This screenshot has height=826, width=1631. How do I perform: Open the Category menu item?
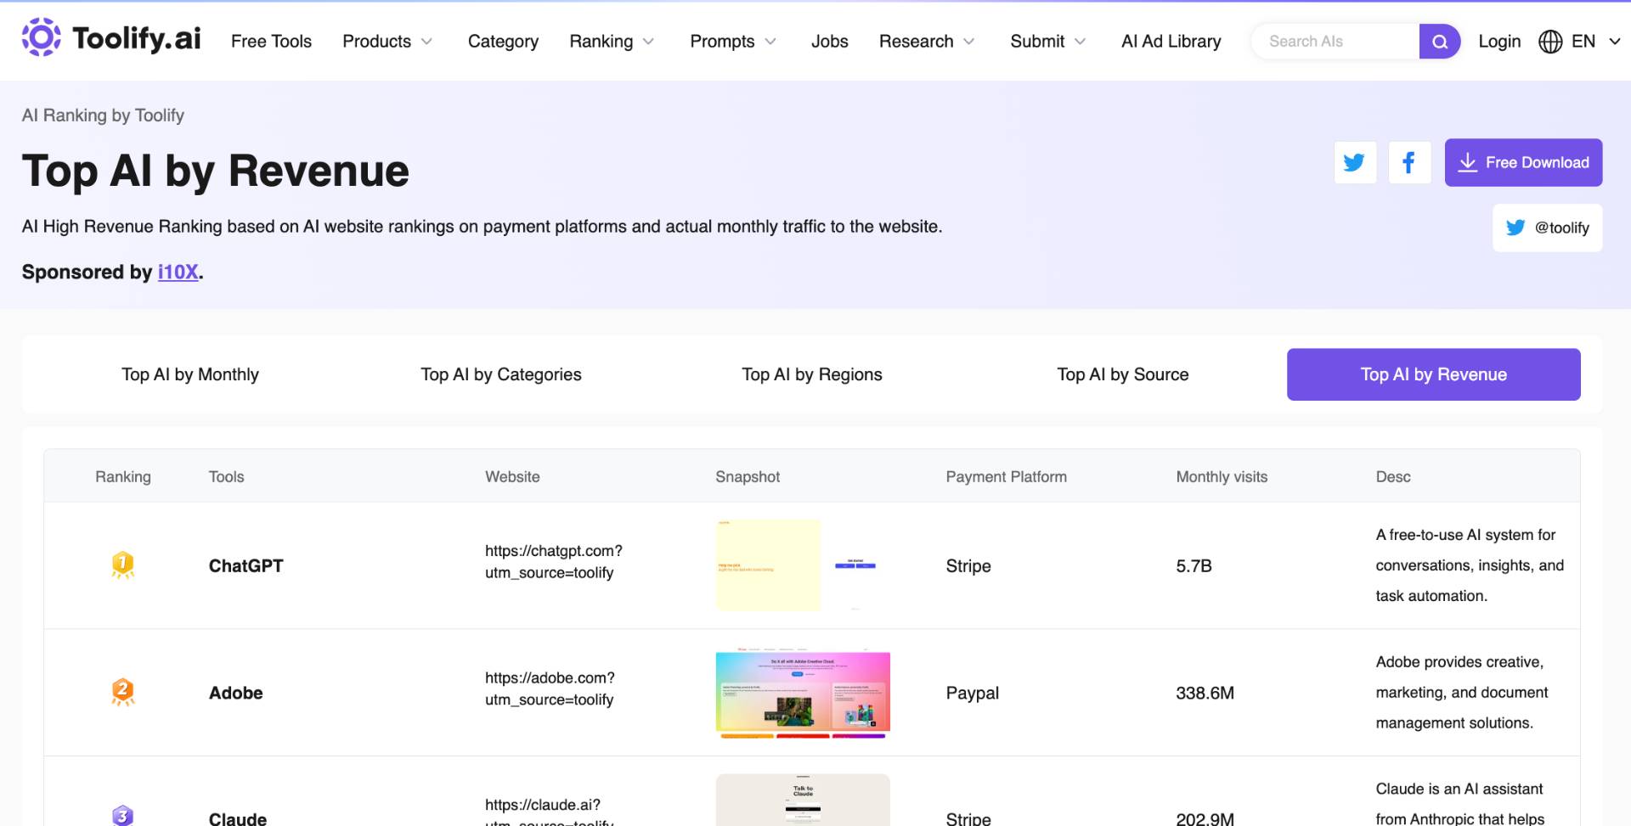[503, 42]
